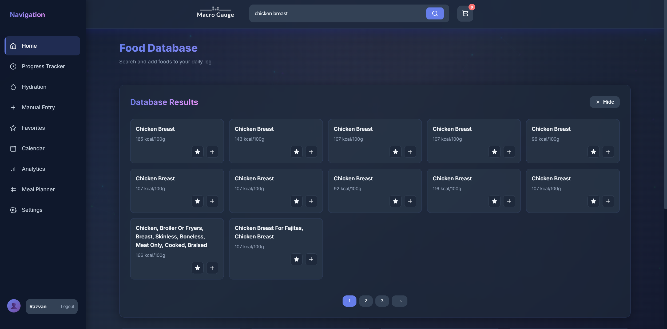This screenshot has height=329, width=667.
Task: Add the Chicken Breast For Fajitas item
Action: 311,259
